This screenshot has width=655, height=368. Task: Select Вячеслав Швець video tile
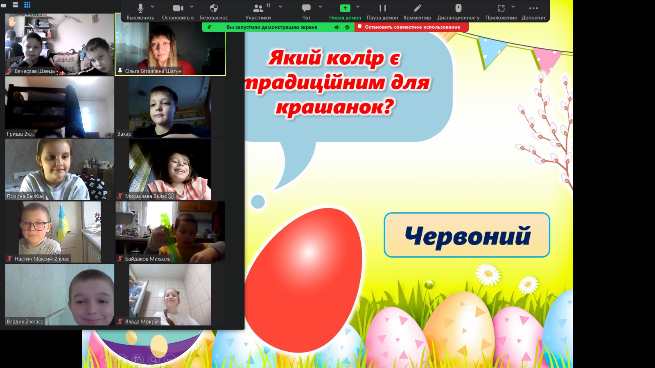[x=59, y=44]
